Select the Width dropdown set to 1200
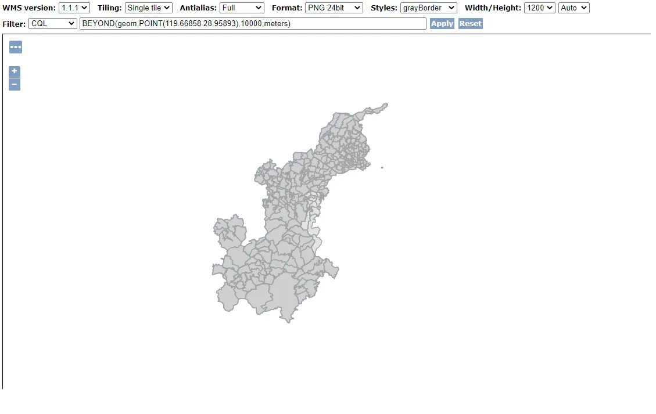 [x=539, y=8]
